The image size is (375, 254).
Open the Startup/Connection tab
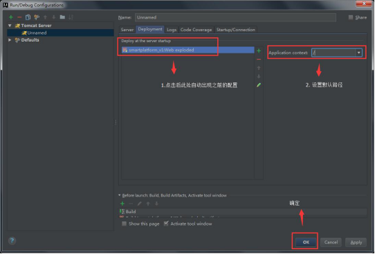[x=235, y=30]
